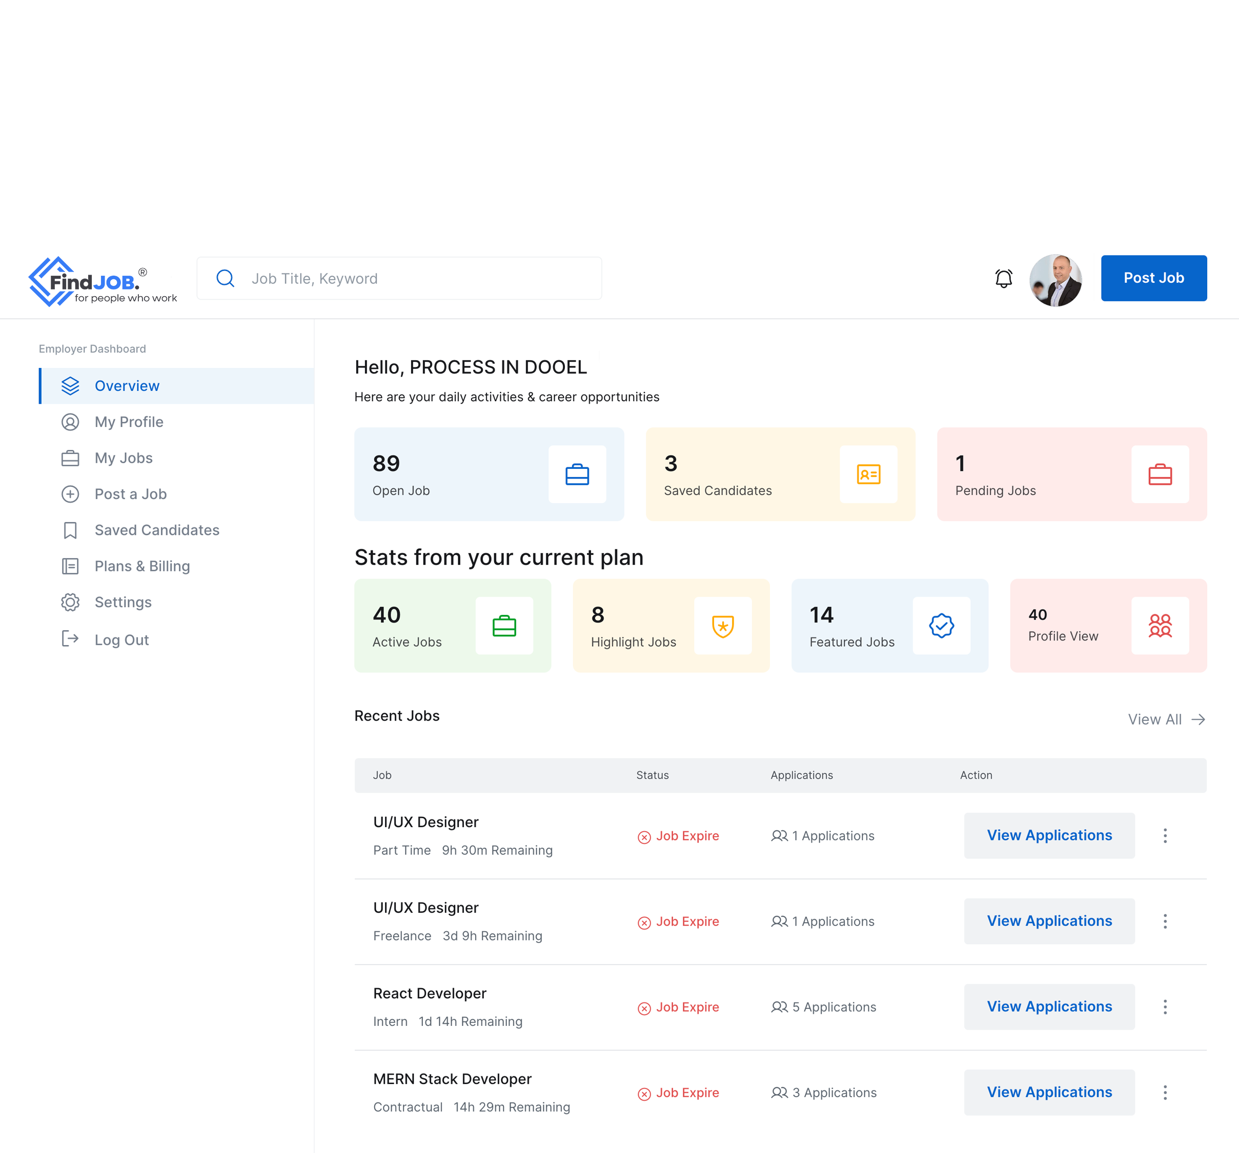Image resolution: width=1239 pixels, height=1153 pixels.
Task: Click '1' on the Pending Jobs card
Action: (x=961, y=463)
